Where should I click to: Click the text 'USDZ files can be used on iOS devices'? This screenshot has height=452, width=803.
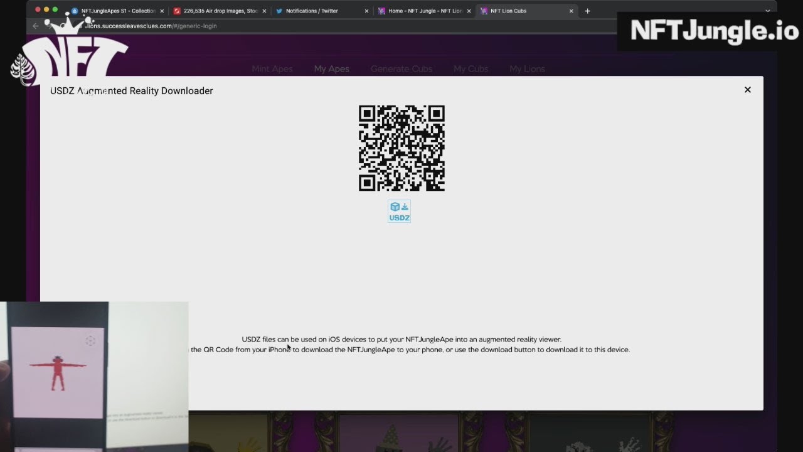304,340
